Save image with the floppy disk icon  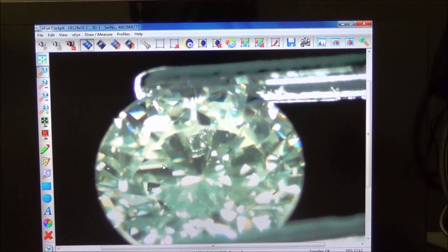coord(291,43)
